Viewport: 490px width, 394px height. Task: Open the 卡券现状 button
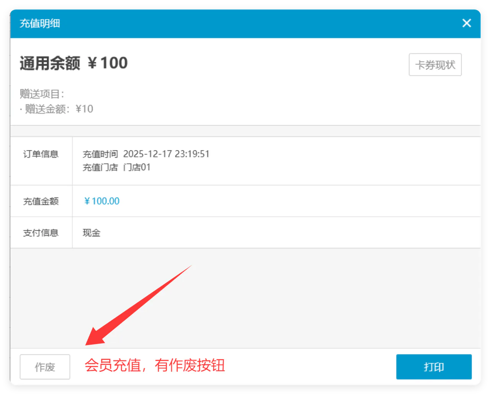435,65
